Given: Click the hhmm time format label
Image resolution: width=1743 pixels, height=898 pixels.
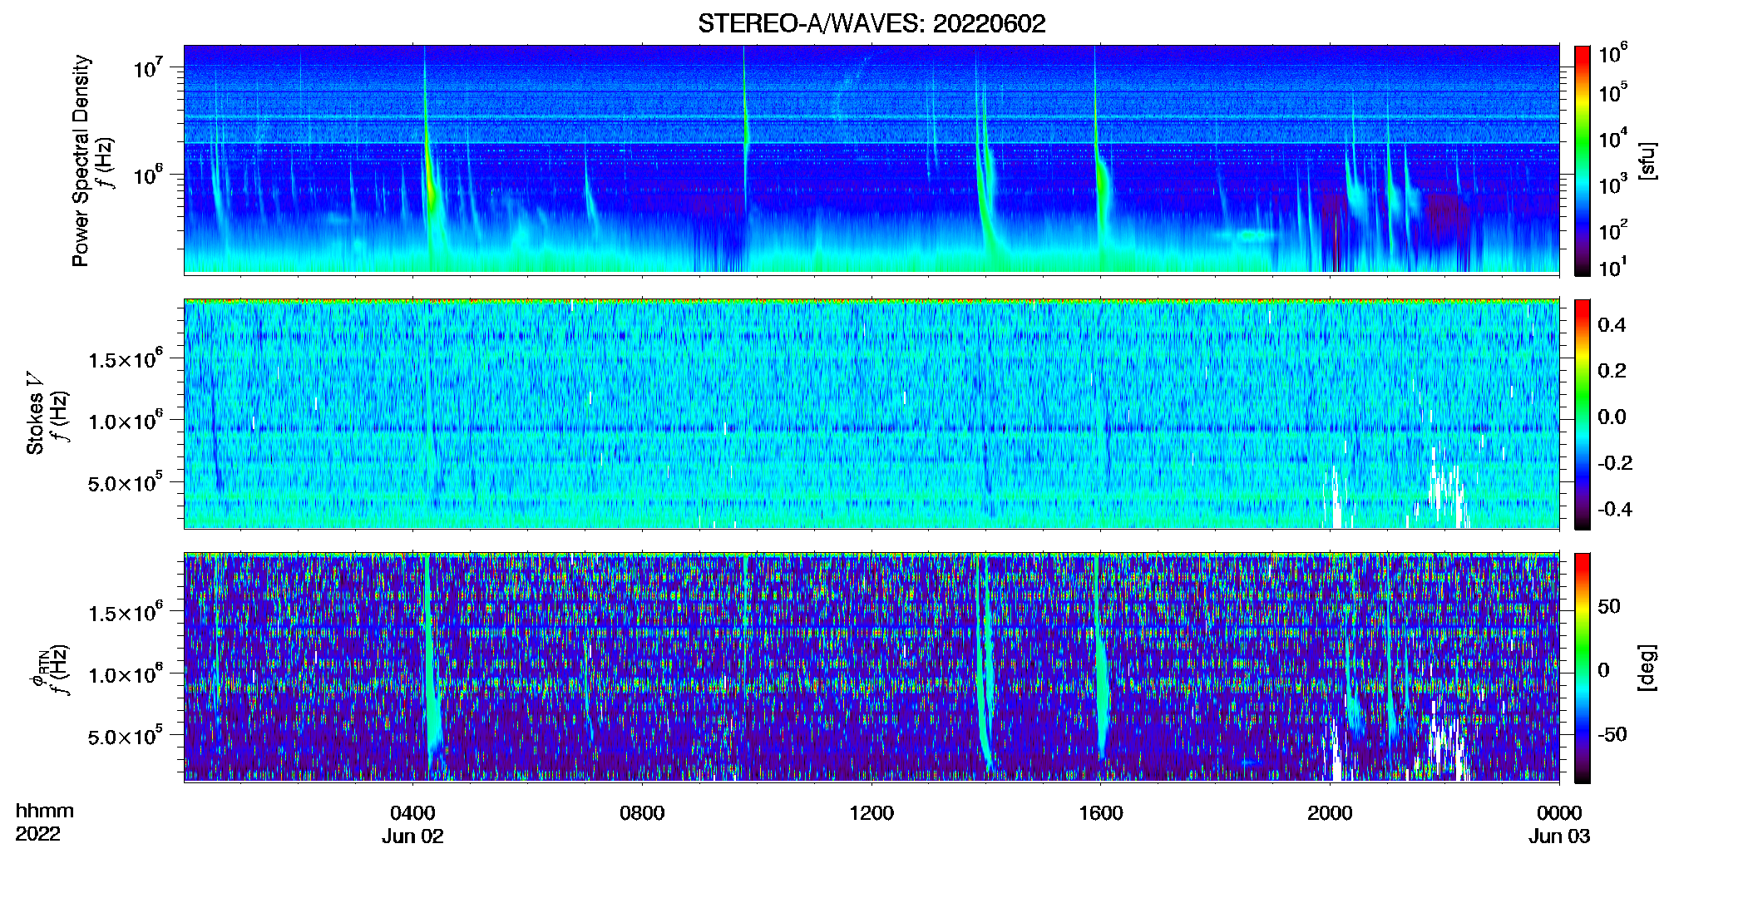Looking at the screenshot, I should [x=45, y=811].
